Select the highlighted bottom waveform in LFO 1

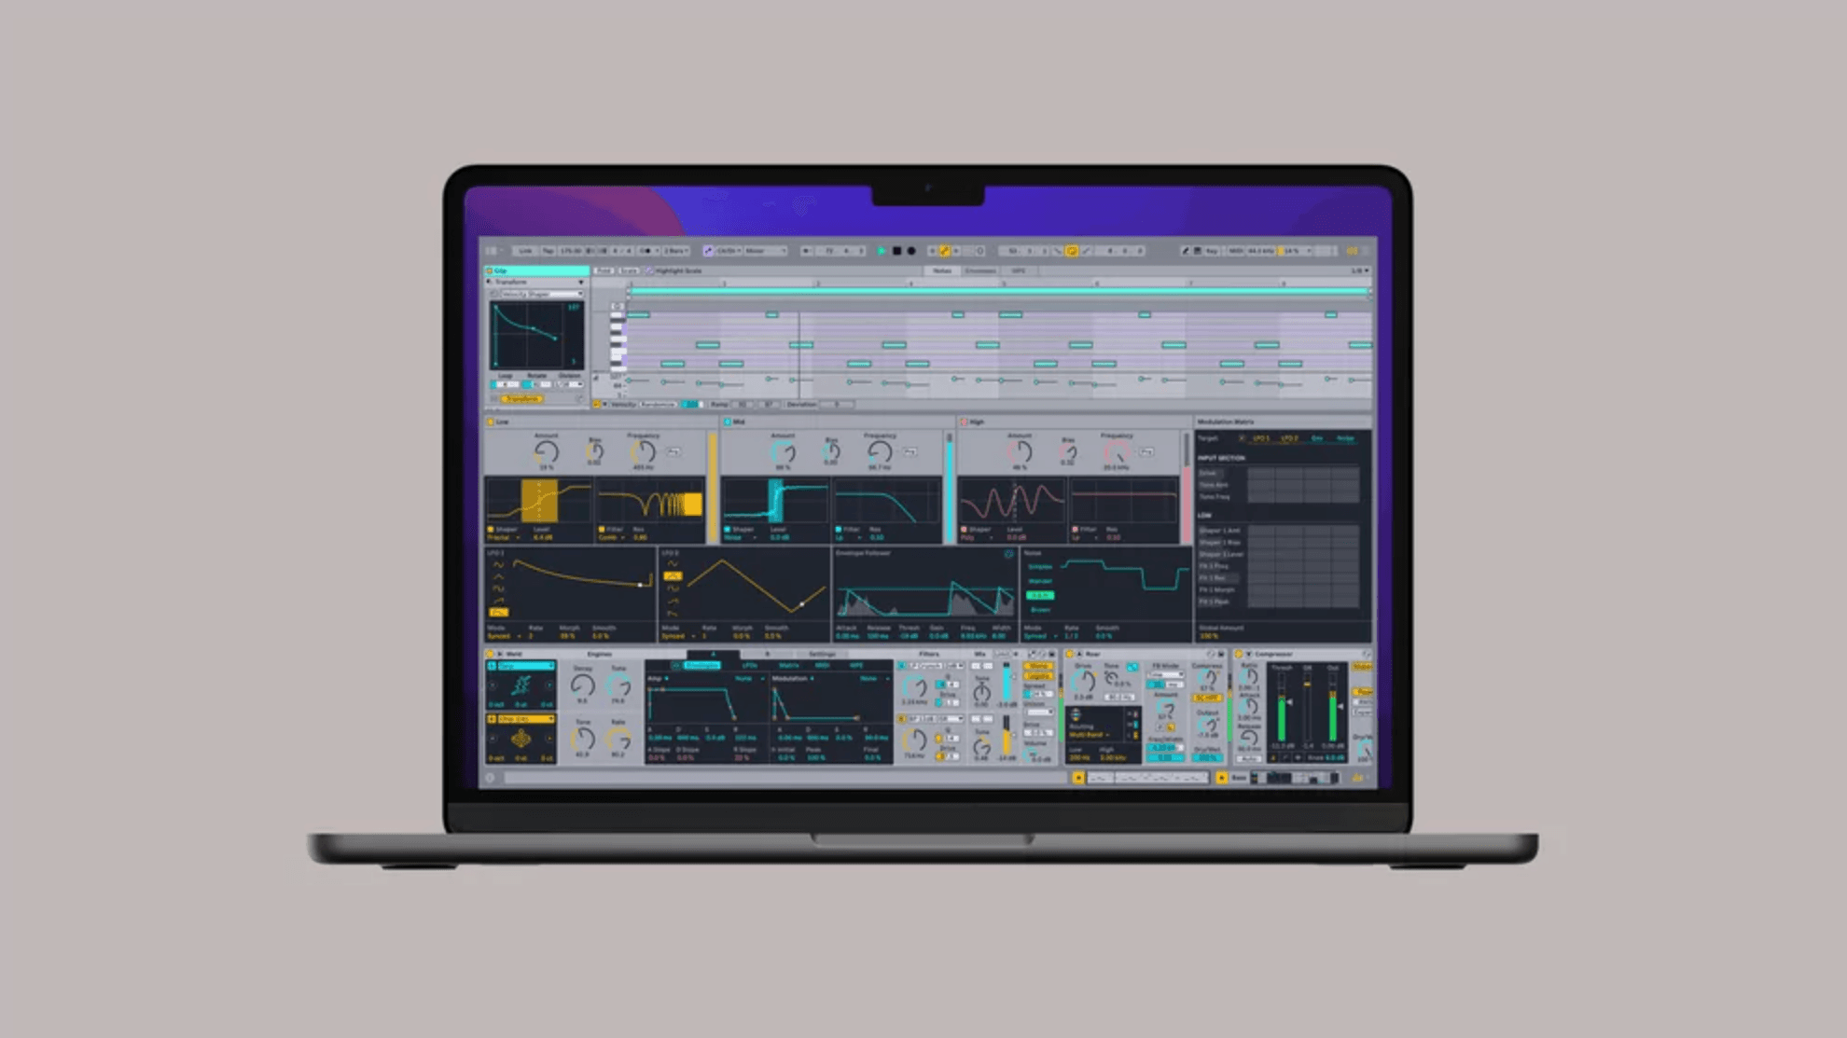499,613
